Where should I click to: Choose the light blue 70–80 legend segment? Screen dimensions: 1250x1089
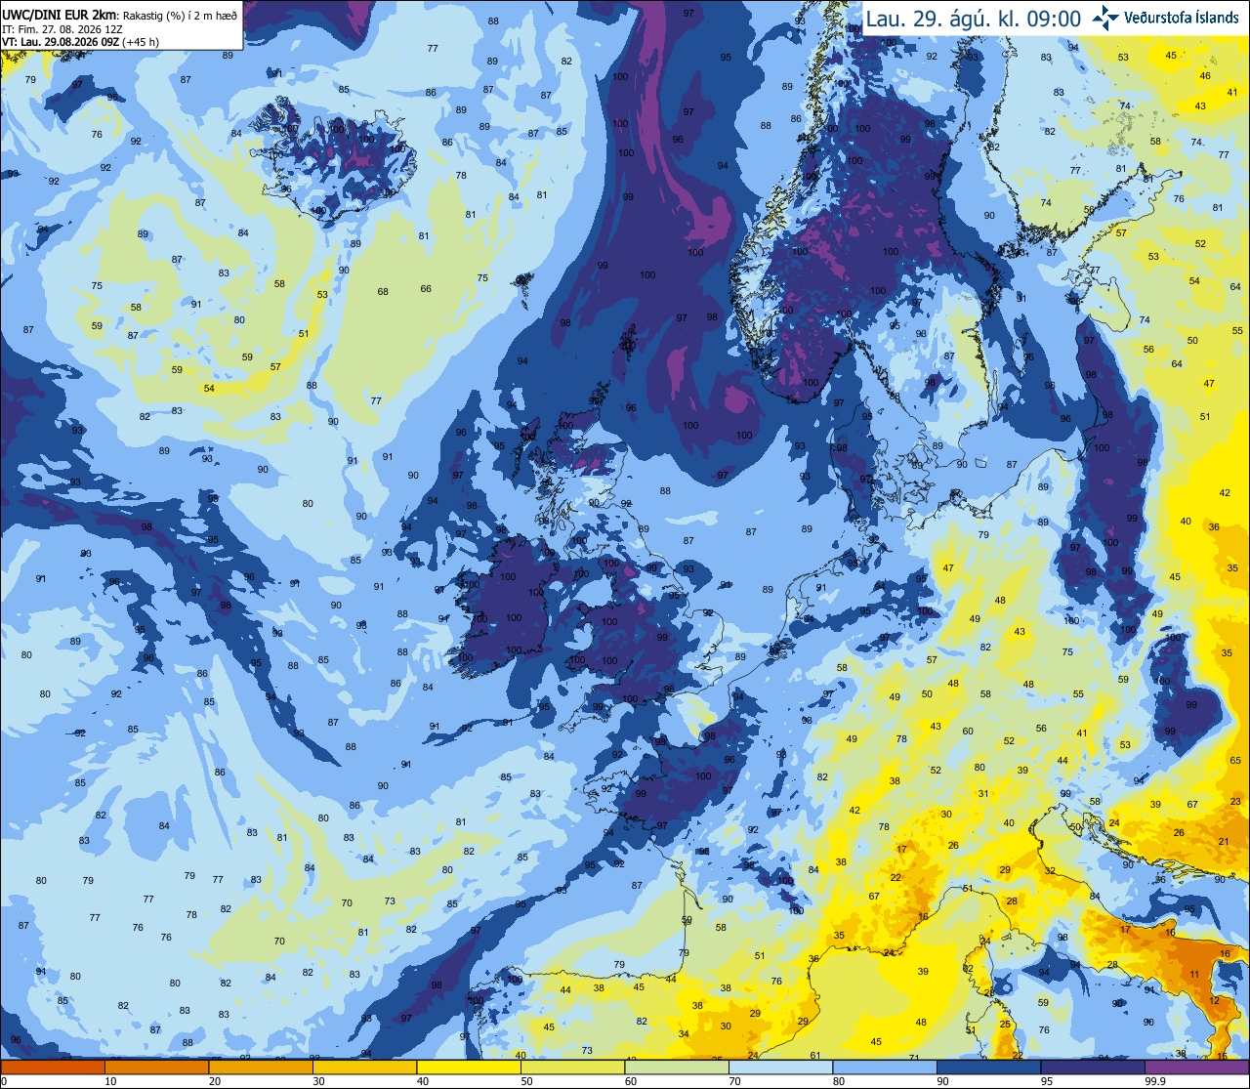coord(781,1068)
